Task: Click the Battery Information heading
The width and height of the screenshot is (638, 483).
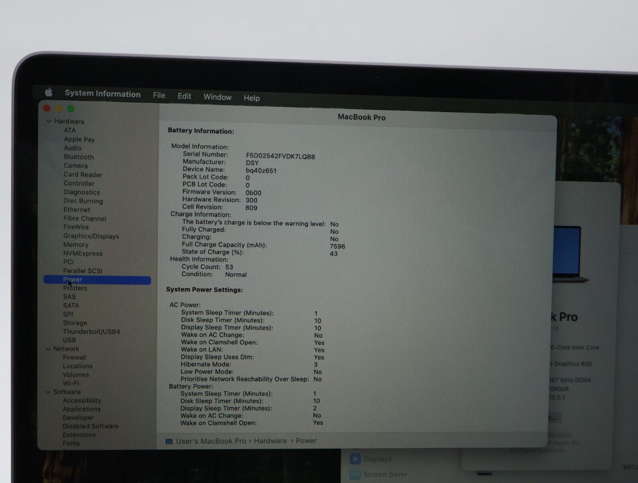Action: click(201, 131)
